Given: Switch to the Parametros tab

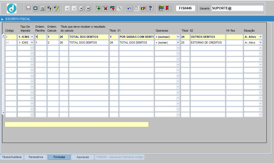Looking at the screenshot, I should pyautogui.click(x=36, y=157).
